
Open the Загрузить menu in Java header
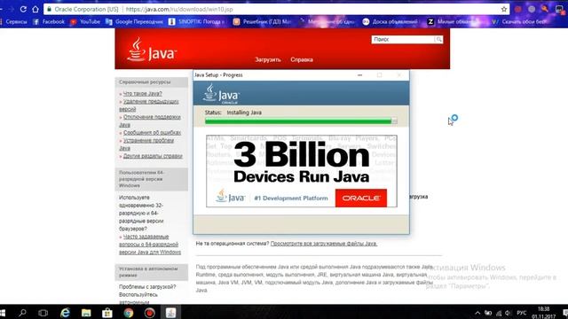tap(268, 59)
